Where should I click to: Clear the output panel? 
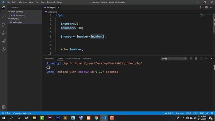191,58
